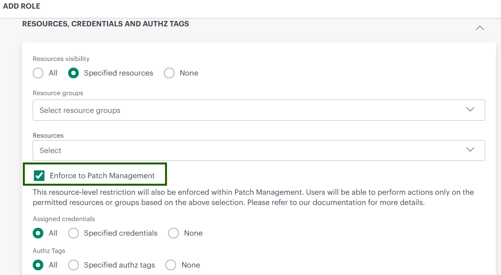Select Specified resources option
The width and height of the screenshot is (501, 275).
[73, 73]
